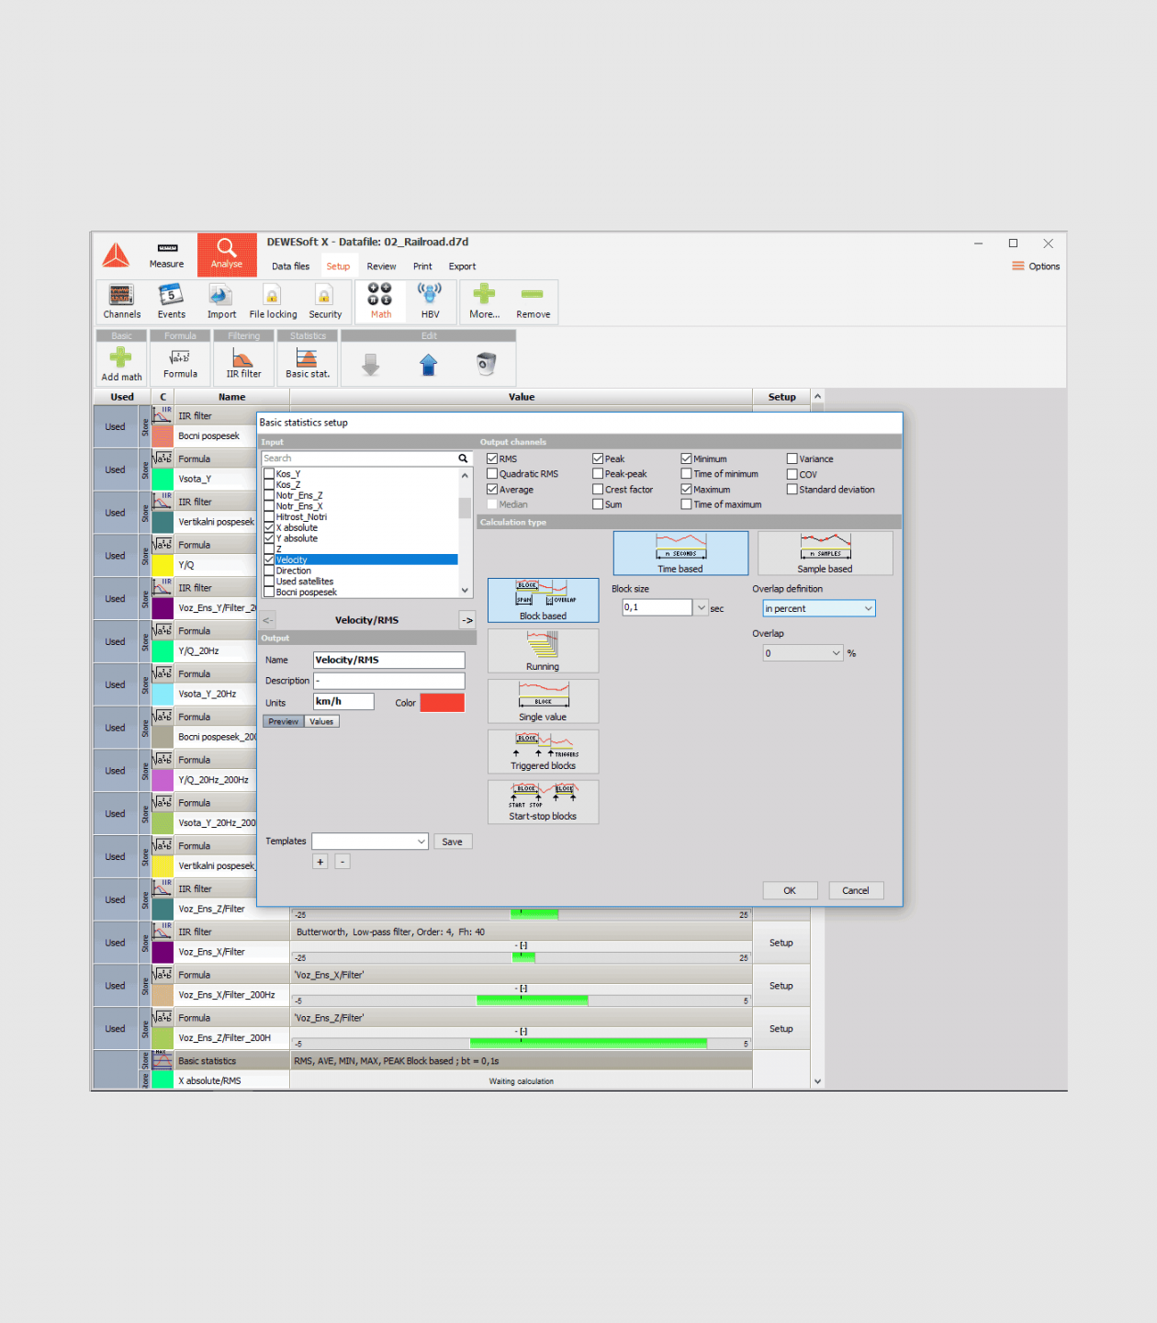This screenshot has height=1323, width=1157.
Task: Move math item up with blue arrow
Action: [428, 365]
